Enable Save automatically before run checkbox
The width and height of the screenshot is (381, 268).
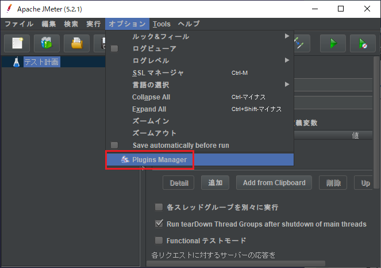(114, 146)
